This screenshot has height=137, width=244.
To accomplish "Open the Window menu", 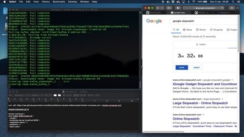I will (x=84, y=2).
